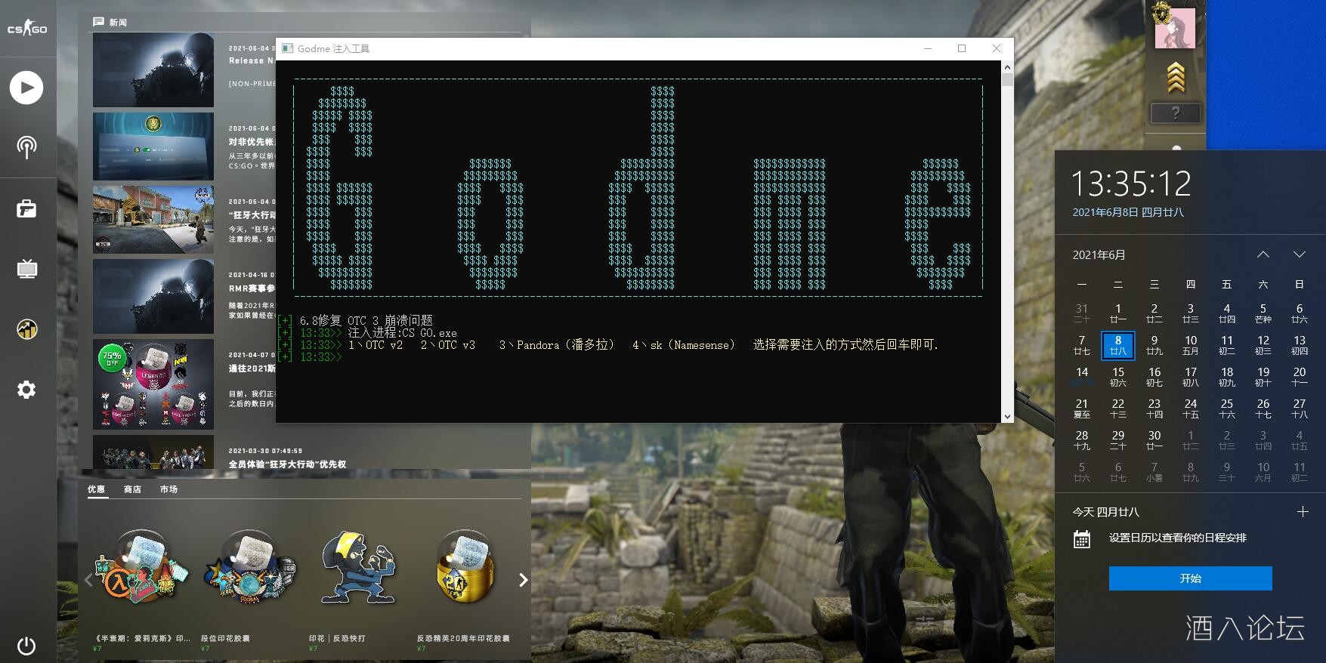Viewport: 1326px width, 663px height.
Task: Open the broadcast antenna icon in sidebar
Action: click(x=26, y=146)
